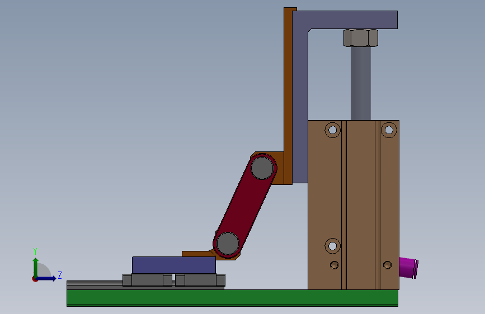Screen dimensions: 485x314
Task: Select the left linear guide carriage
Action: (148, 280)
